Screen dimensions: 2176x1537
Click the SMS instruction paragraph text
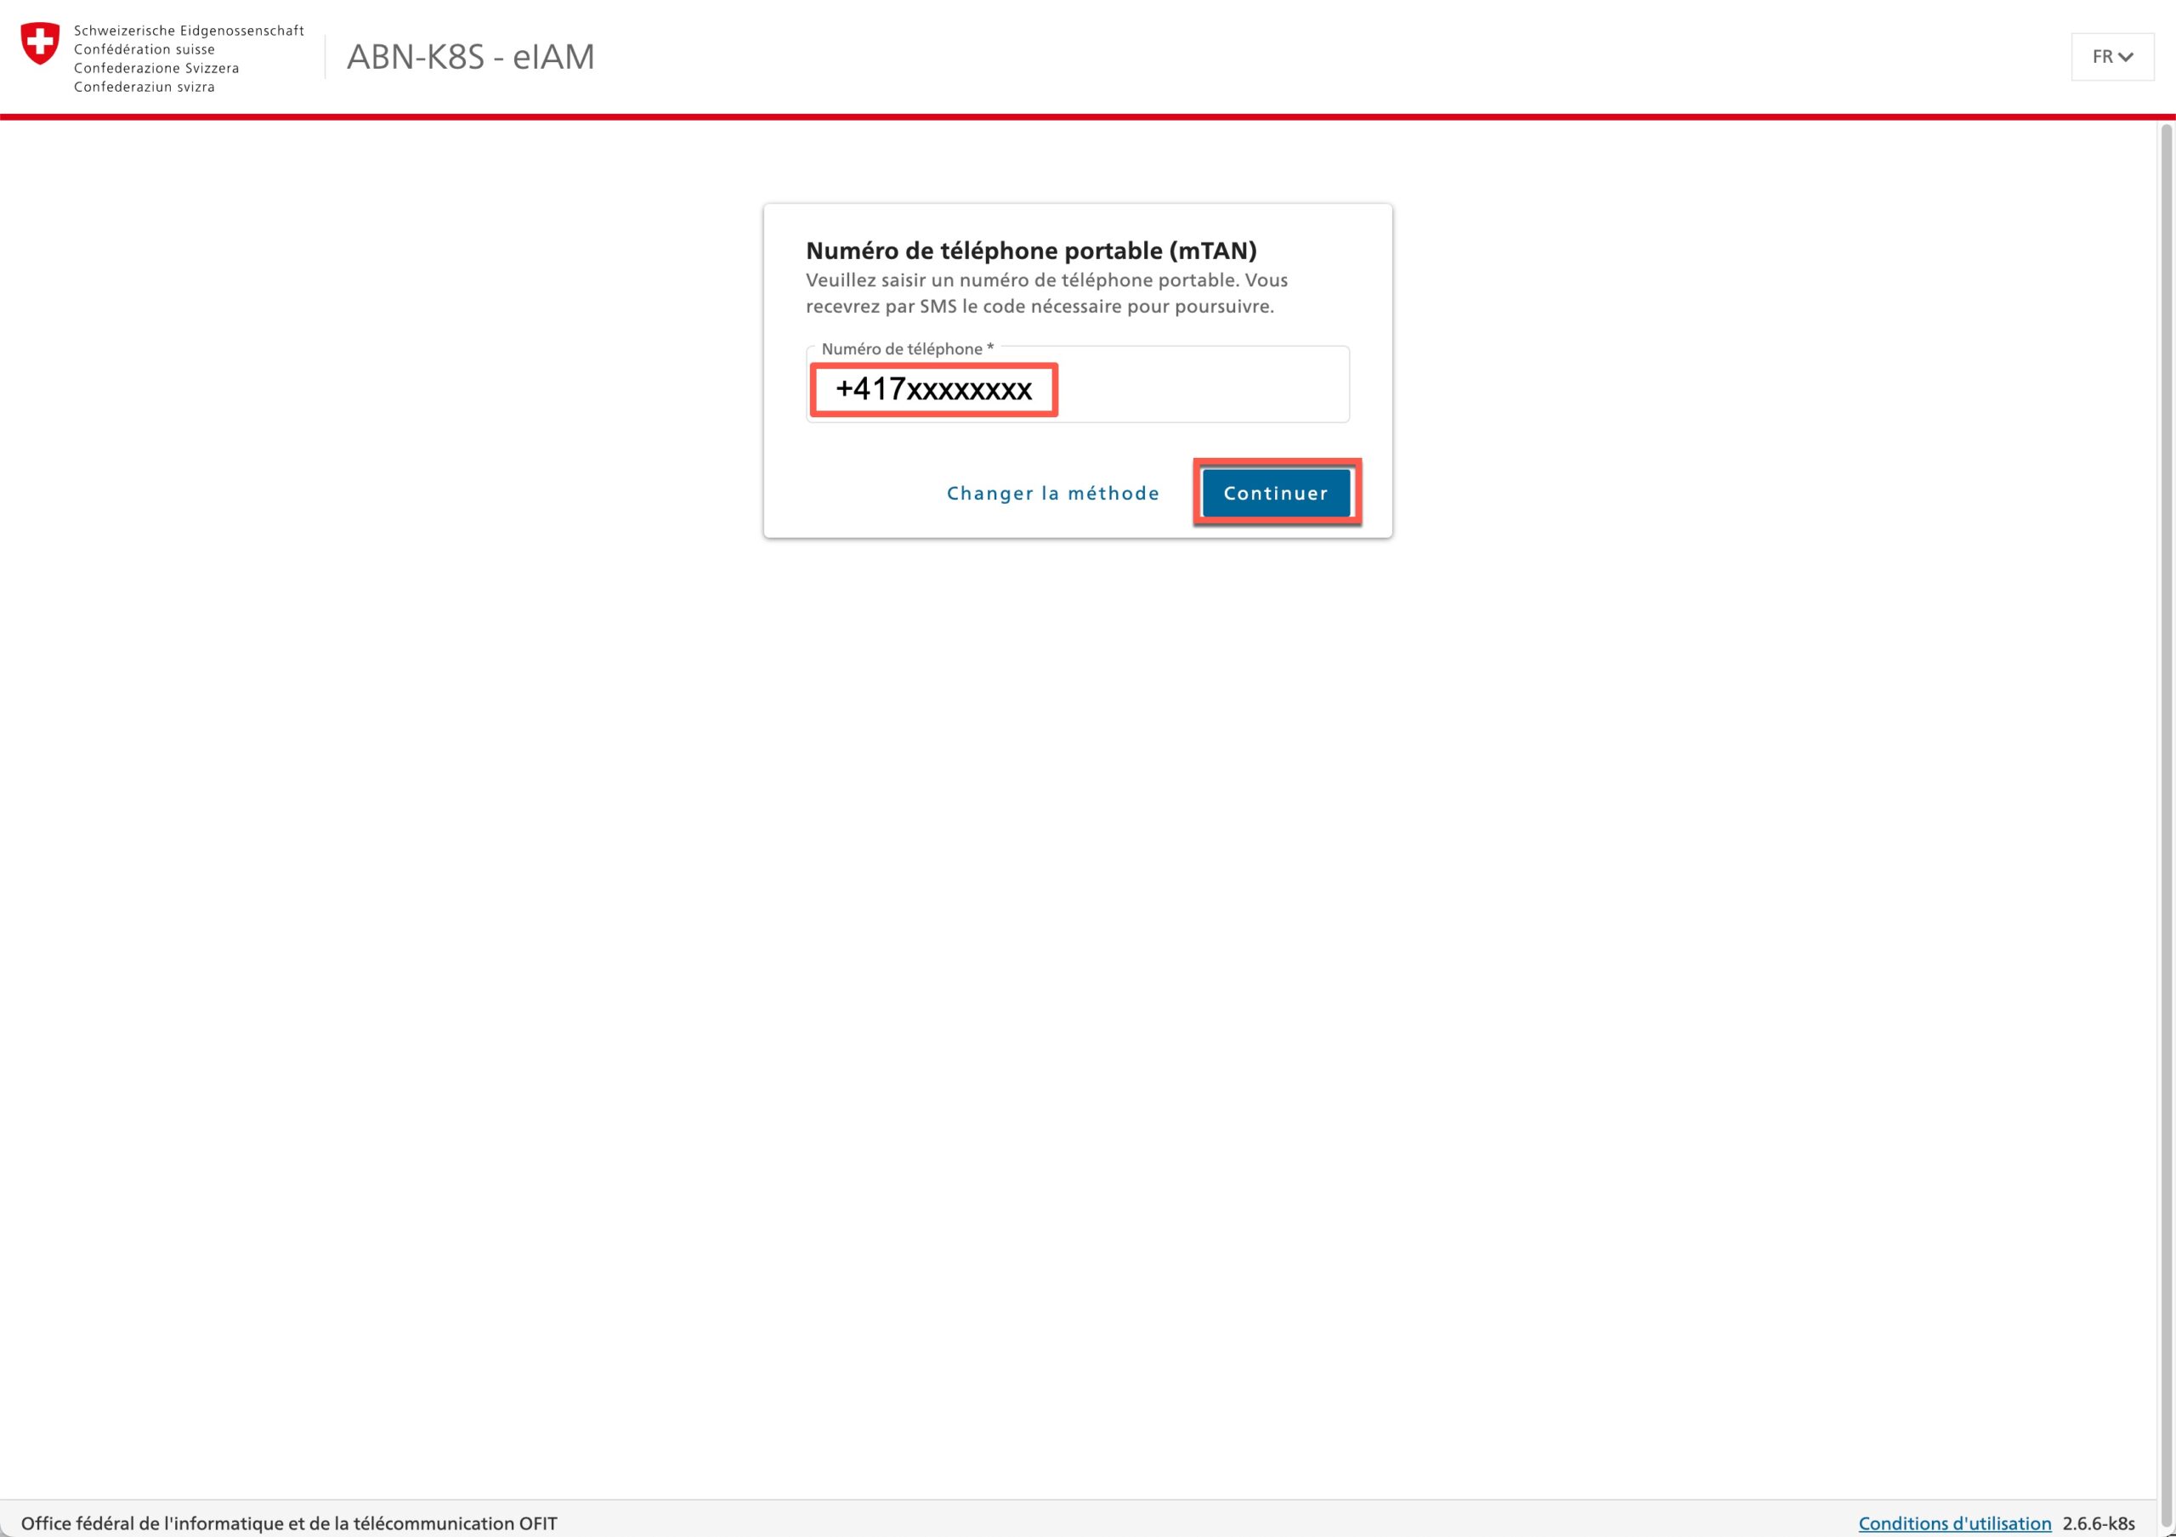coord(1045,293)
